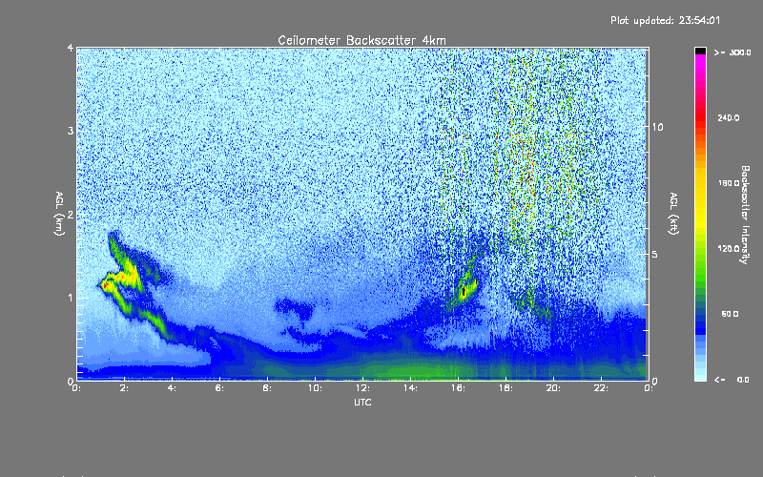This screenshot has height=477, width=763.
Task: Click the '20:' UTC hour tick
Action: click(x=554, y=388)
